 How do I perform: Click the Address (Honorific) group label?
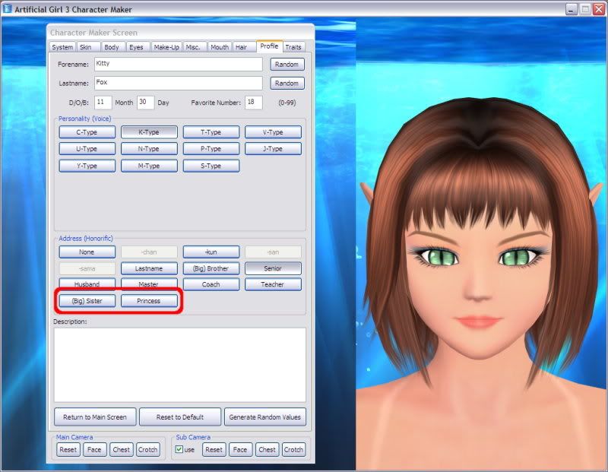(86, 239)
